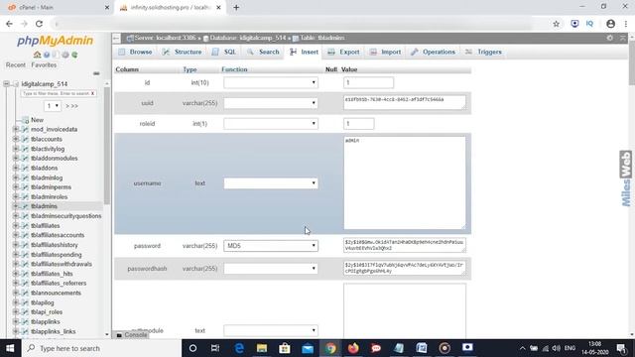Open function dropdown for username column
This screenshot has height=357, width=635.
point(271,183)
